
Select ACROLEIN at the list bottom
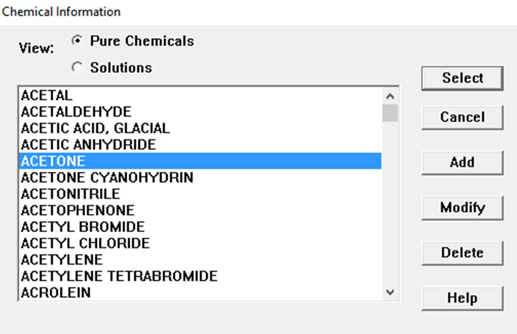click(x=56, y=292)
